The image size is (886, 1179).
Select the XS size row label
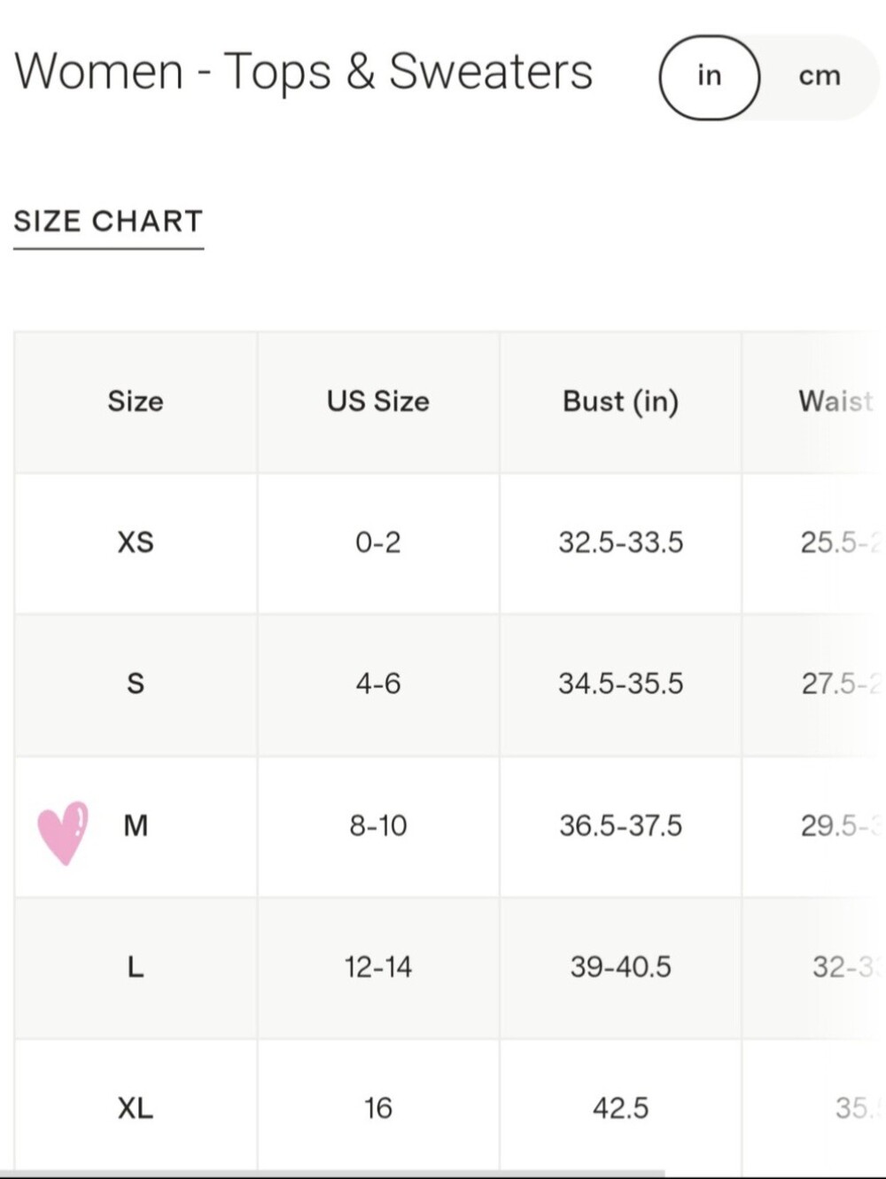[136, 542]
